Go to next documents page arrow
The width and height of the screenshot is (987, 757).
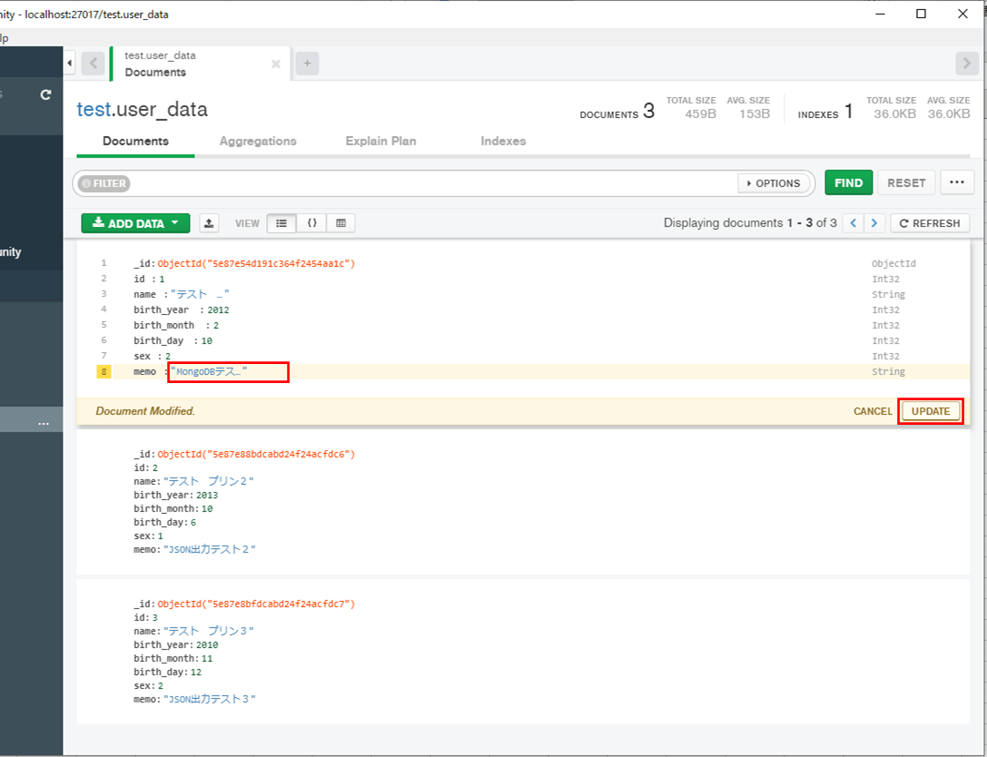873,222
